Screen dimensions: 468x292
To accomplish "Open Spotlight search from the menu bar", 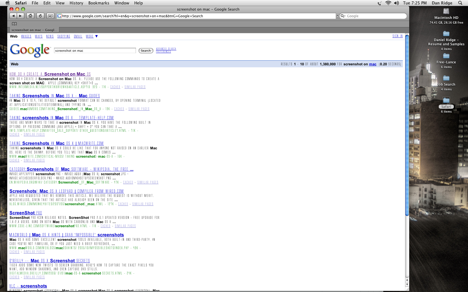I will 460,3.
